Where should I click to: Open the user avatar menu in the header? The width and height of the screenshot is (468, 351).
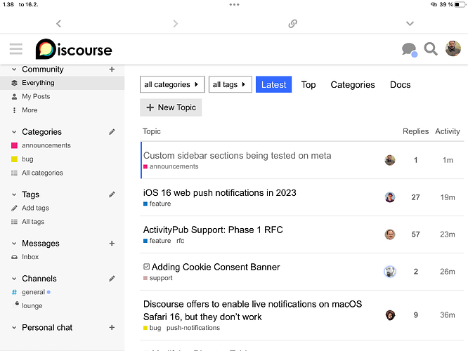453,48
